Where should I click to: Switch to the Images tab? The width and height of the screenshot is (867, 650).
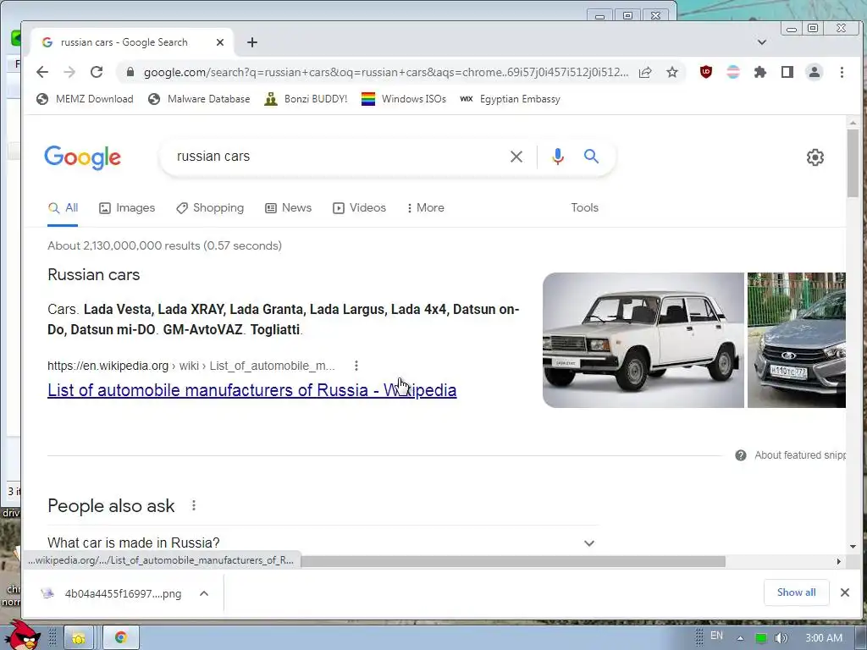point(127,208)
